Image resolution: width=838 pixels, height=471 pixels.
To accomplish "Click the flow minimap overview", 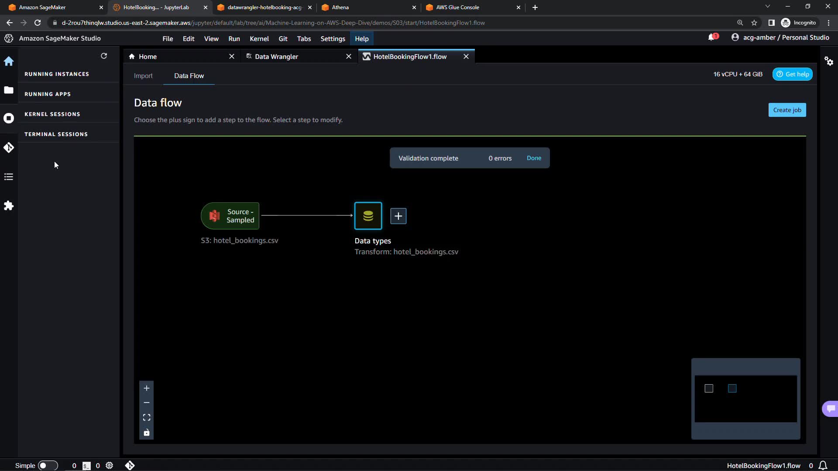I will click(745, 399).
